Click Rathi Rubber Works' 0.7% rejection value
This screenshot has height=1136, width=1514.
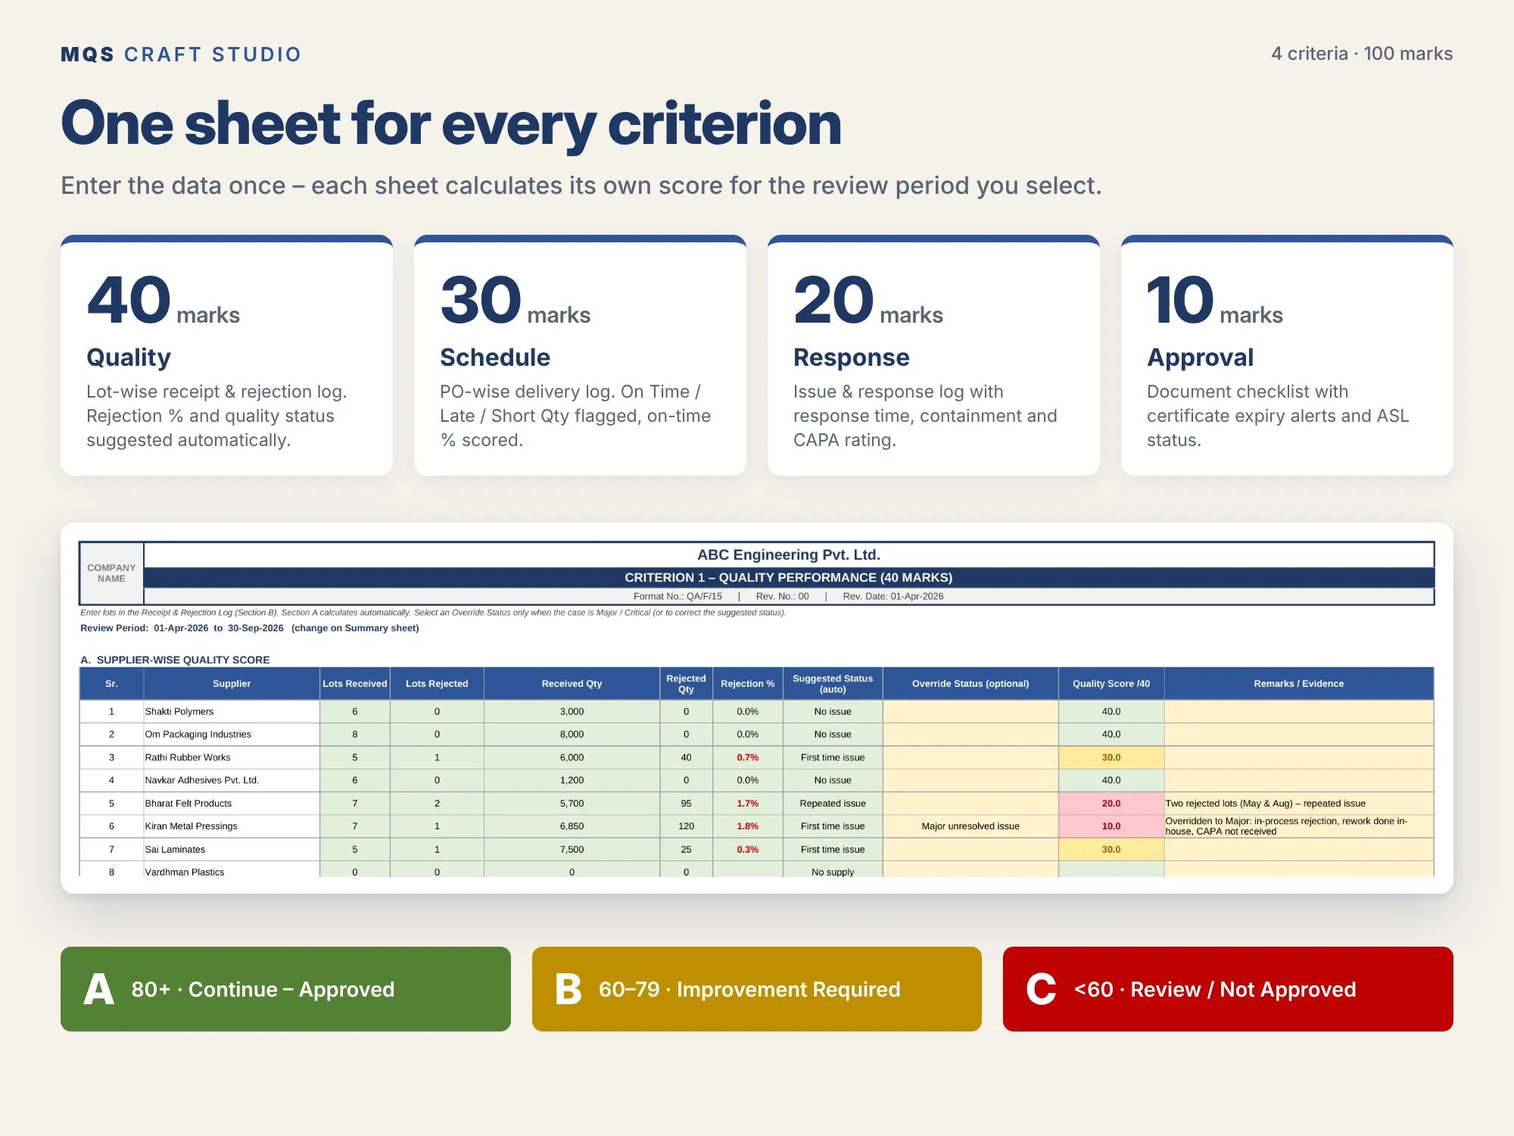tap(747, 757)
